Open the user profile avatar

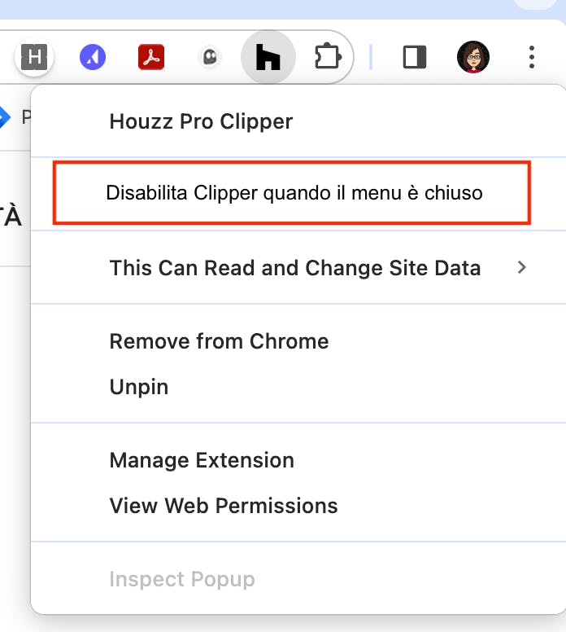click(473, 57)
